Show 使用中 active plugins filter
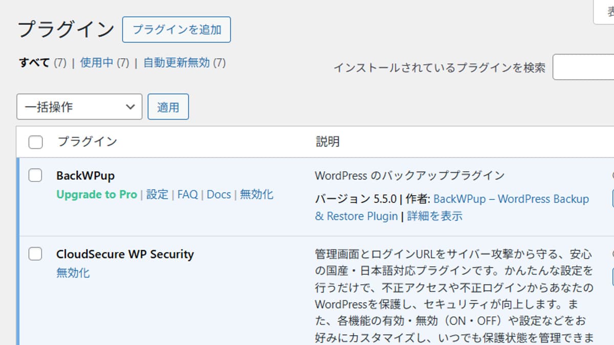Screen dimensions: 614x345 coord(97,63)
